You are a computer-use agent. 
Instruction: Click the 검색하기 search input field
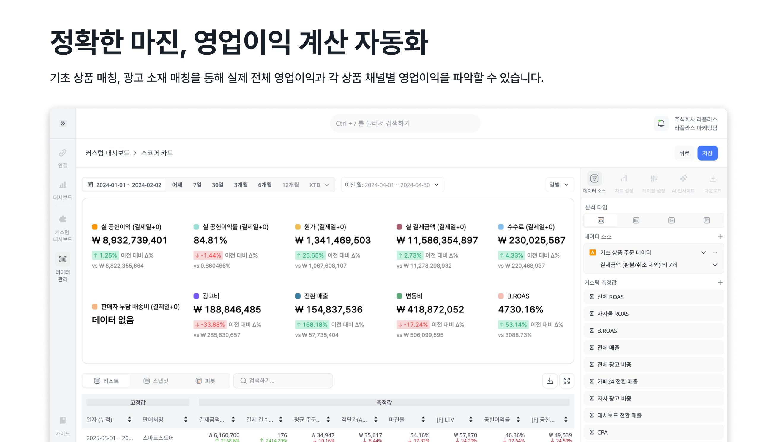(283, 381)
